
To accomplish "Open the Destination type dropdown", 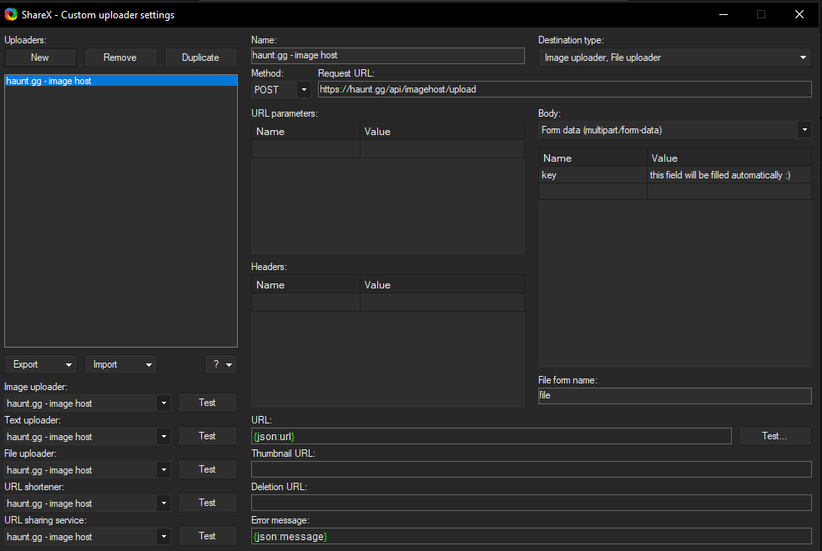I will coord(673,58).
